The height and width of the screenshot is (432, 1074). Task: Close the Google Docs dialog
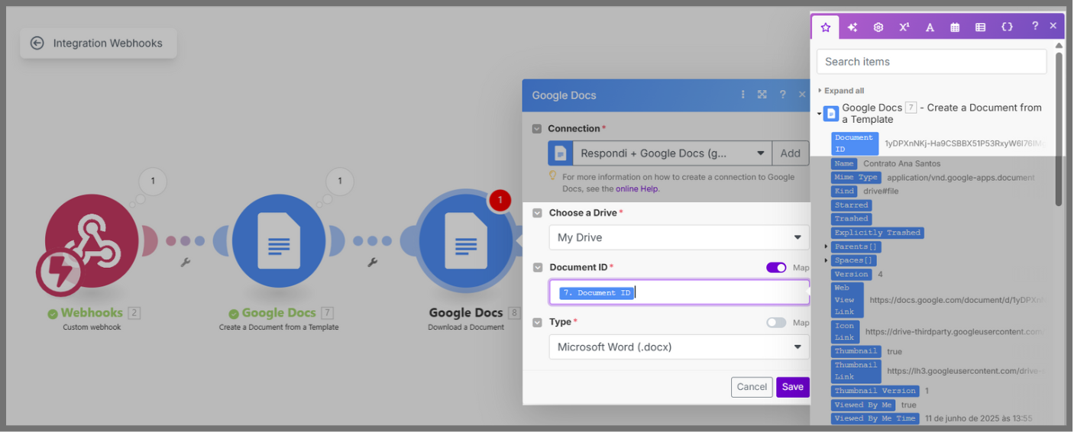point(802,95)
